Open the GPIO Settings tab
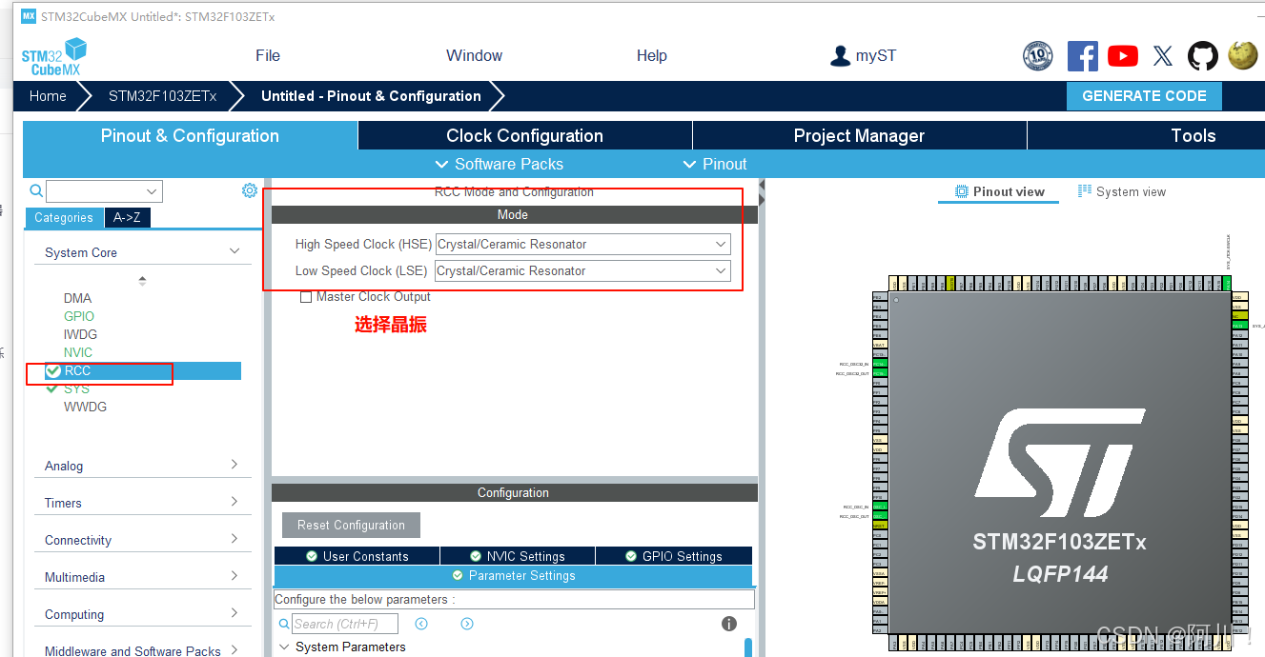This screenshot has height=657, width=1265. [x=674, y=556]
